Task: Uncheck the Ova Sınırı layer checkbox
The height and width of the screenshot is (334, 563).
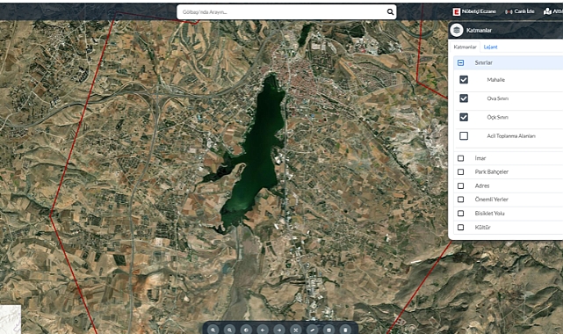Action: (x=464, y=98)
